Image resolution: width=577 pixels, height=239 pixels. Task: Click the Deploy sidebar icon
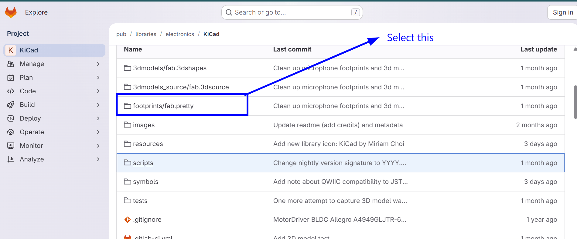pos(11,118)
